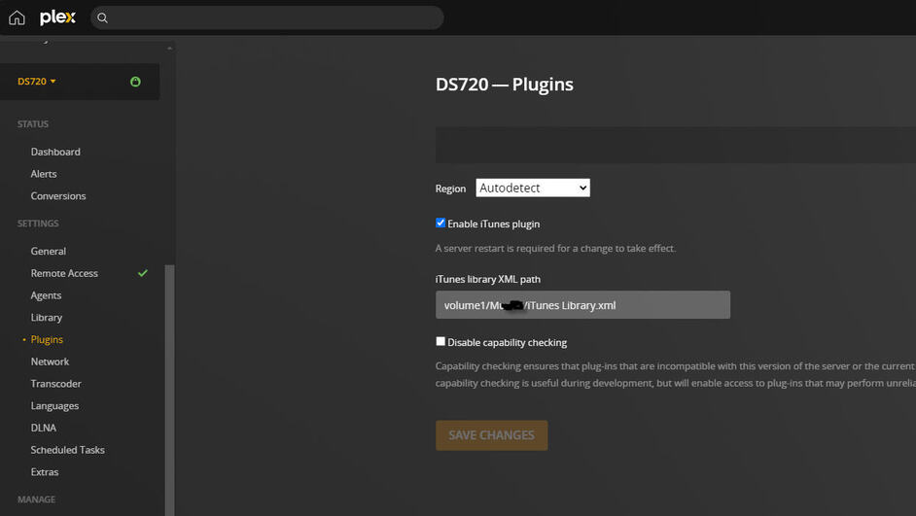Open Agents settings
The width and height of the screenshot is (916, 516).
point(46,295)
